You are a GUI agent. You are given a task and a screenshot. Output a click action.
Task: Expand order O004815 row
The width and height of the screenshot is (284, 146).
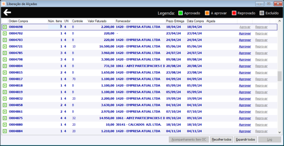tap(5, 72)
